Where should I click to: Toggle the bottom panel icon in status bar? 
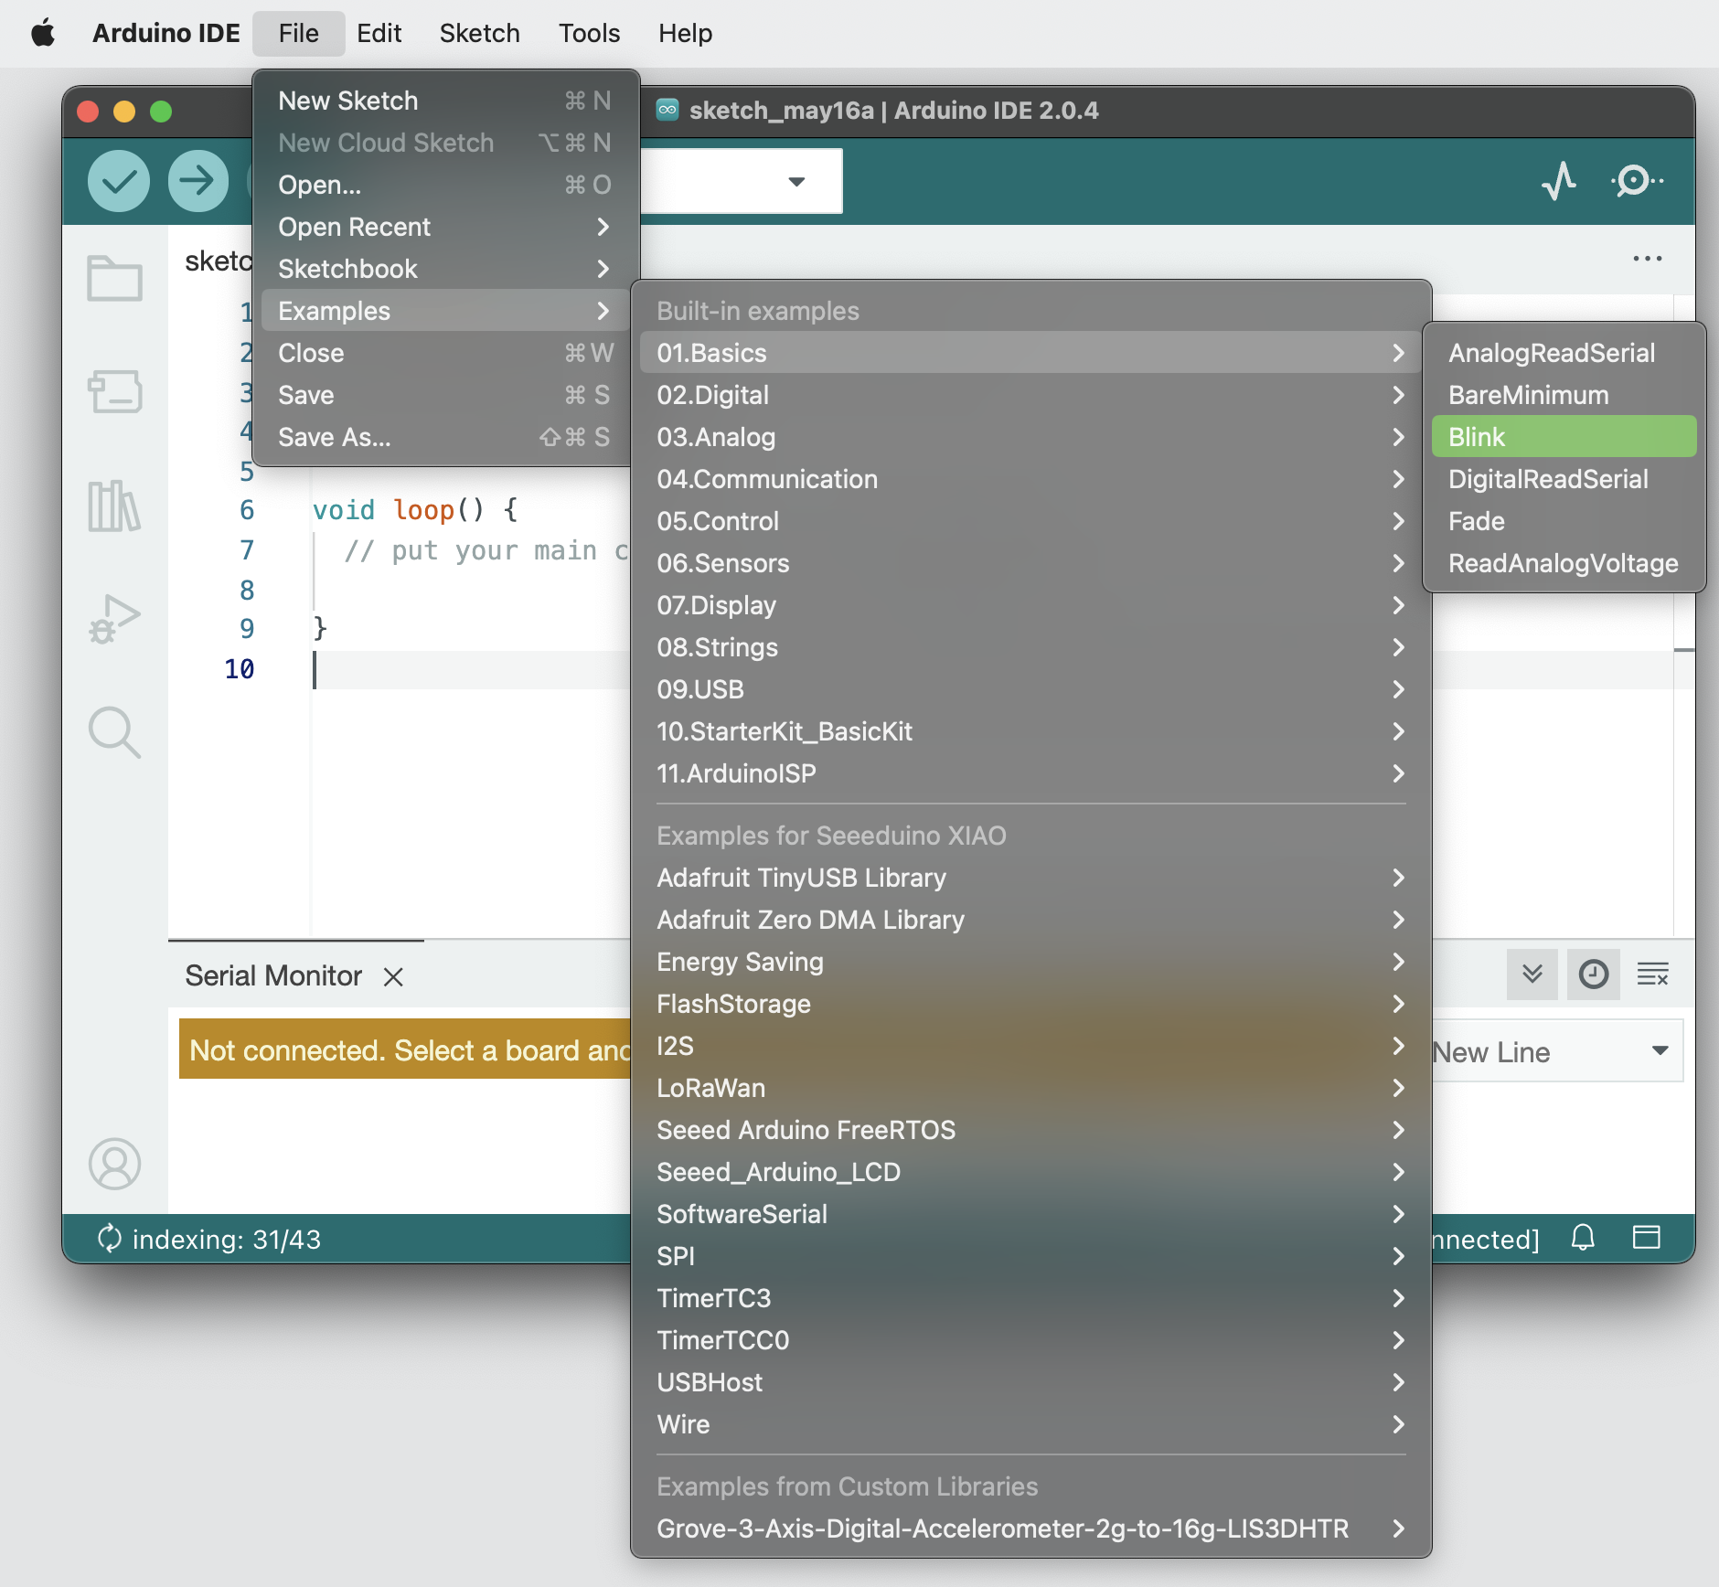(x=1647, y=1238)
